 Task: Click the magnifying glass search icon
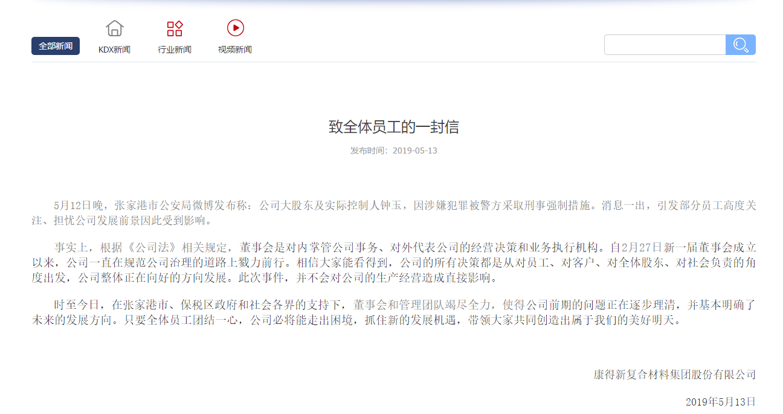tap(740, 44)
